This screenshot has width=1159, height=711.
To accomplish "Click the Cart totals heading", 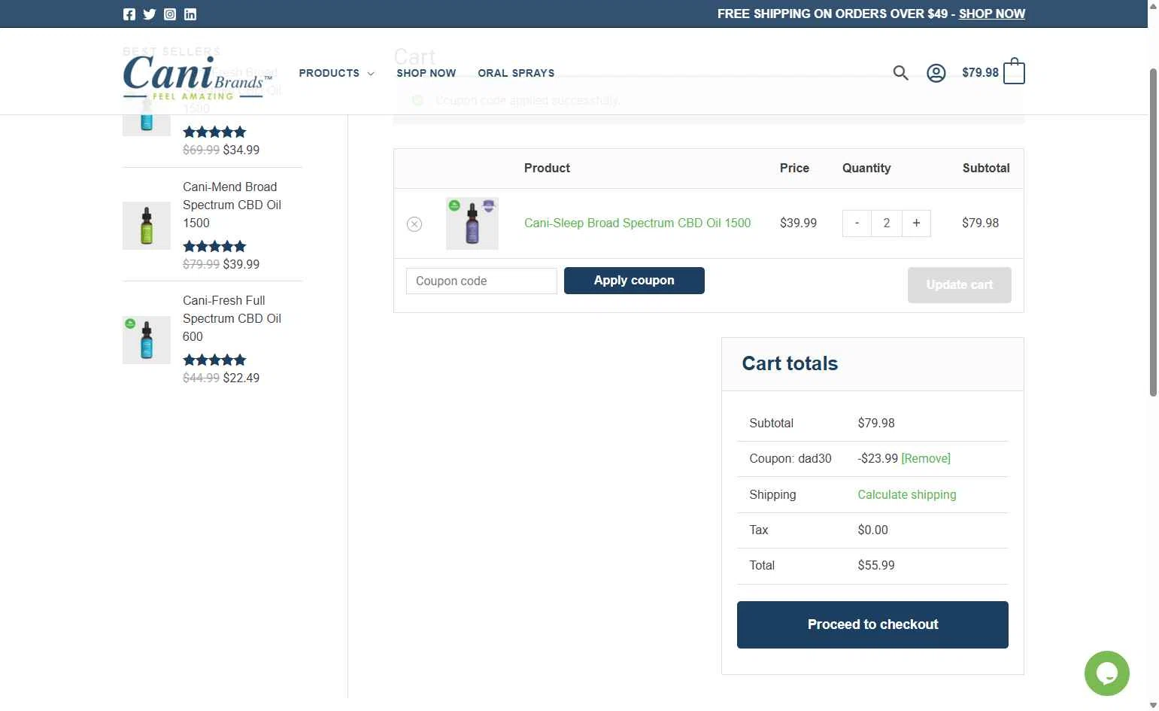I will coord(790,363).
